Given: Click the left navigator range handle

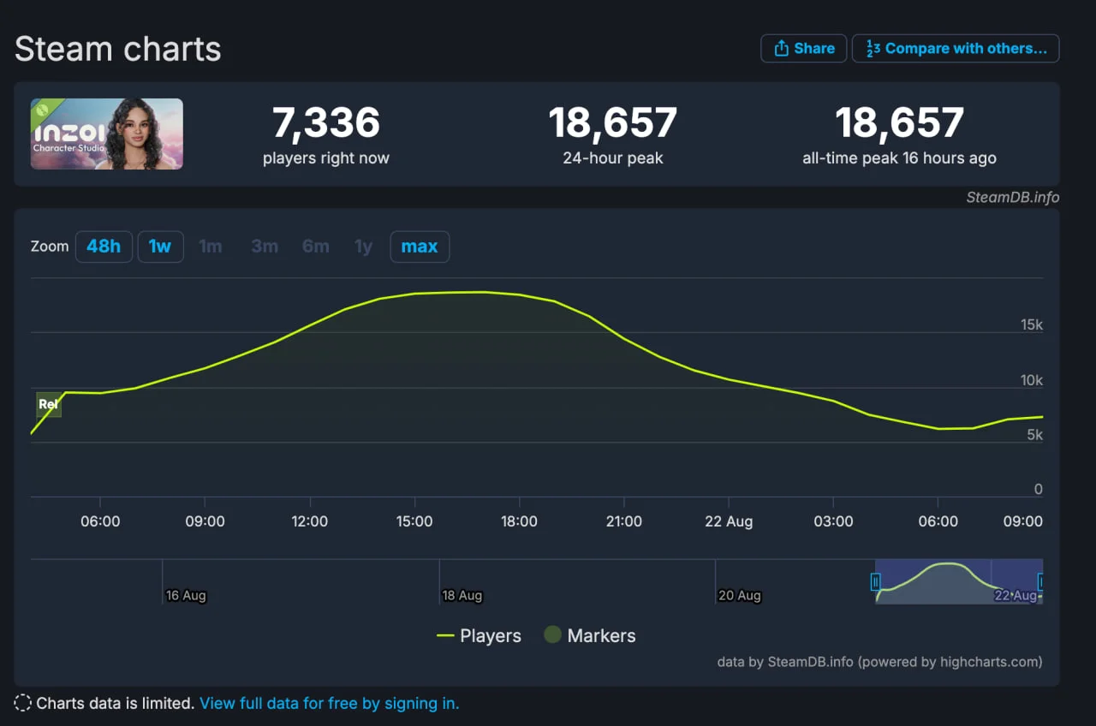Looking at the screenshot, I should [875, 582].
